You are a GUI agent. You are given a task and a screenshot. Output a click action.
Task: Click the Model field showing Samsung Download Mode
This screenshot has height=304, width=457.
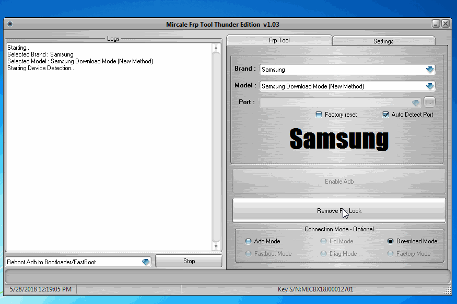point(347,86)
